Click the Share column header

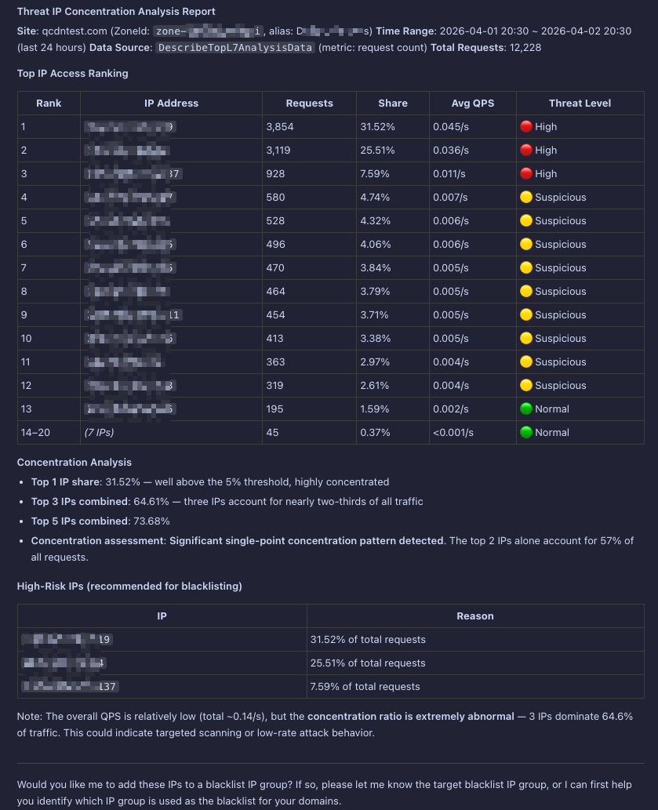(393, 103)
